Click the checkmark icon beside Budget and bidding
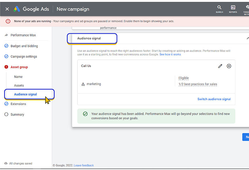Viewport: 249px width, 170px height. [6, 46]
